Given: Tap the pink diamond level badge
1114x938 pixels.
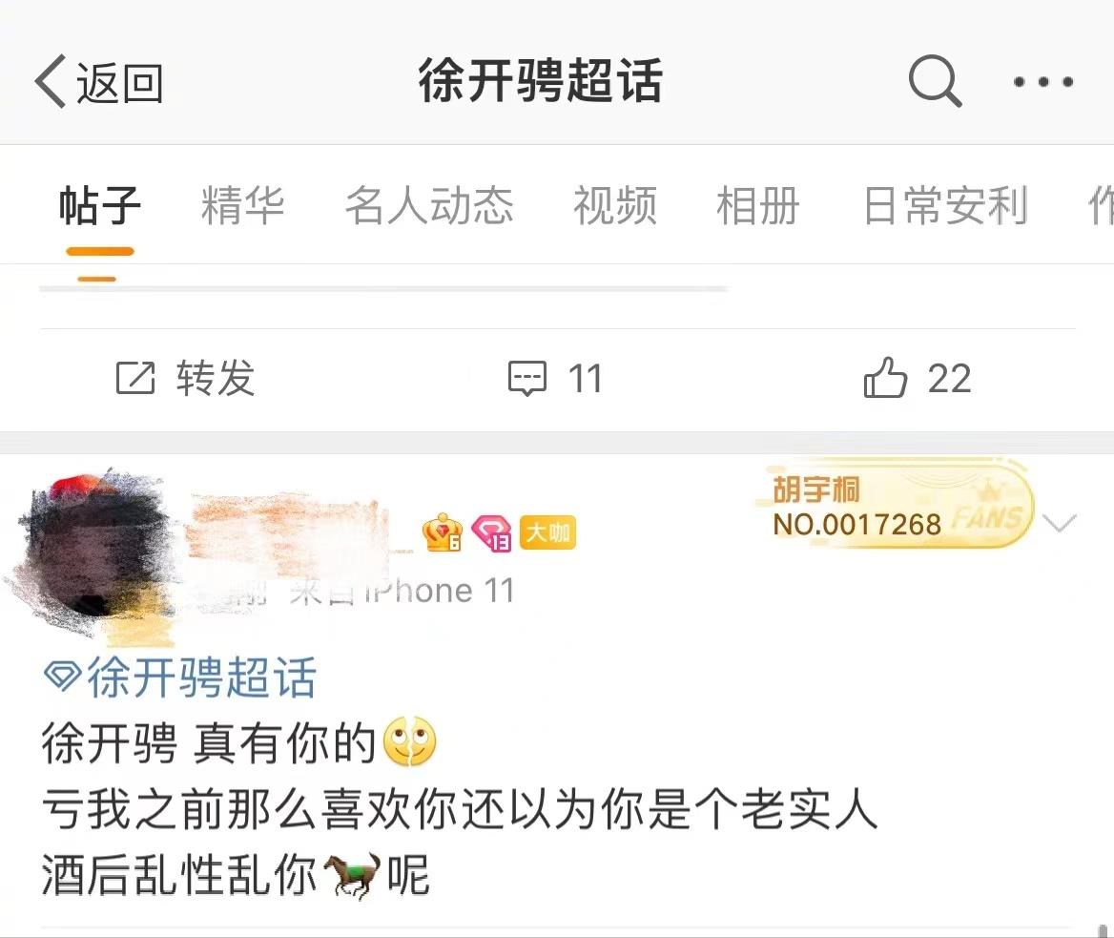Looking at the screenshot, I should pyautogui.click(x=491, y=533).
